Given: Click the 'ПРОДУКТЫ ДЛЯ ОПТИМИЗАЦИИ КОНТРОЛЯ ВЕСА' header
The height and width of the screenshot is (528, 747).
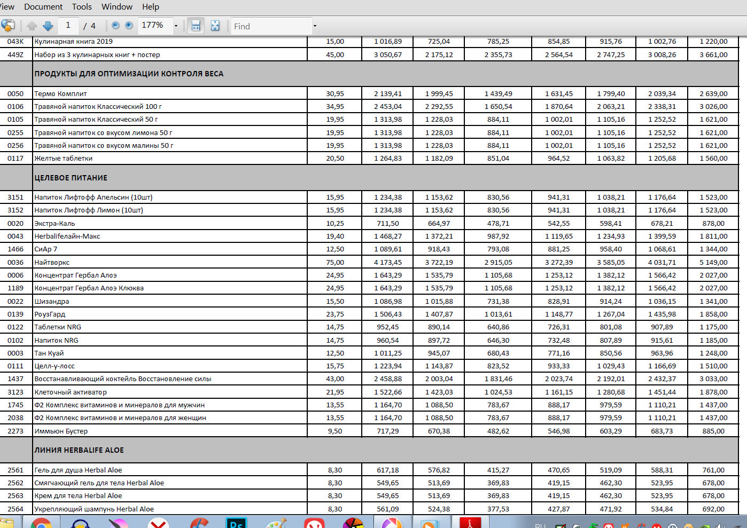Looking at the screenshot, I should tap(129, 74).
